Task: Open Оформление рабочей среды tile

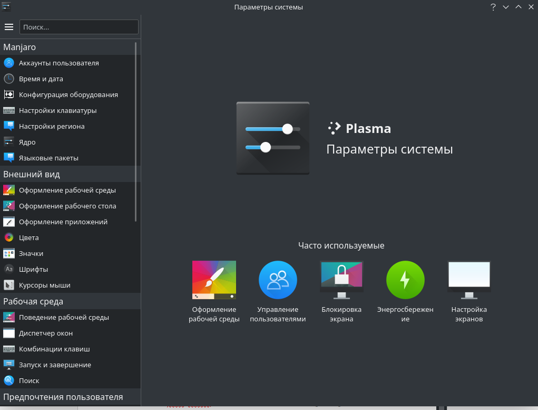Action: [x=214, y=280]
